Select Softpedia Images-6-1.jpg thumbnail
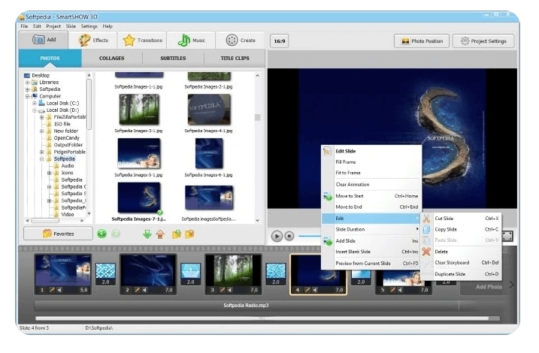 [x=209, y=153]
